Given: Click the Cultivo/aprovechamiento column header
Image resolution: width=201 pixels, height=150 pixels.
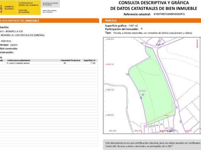Looking at the screenshot, I should click(x=19, y=60).
